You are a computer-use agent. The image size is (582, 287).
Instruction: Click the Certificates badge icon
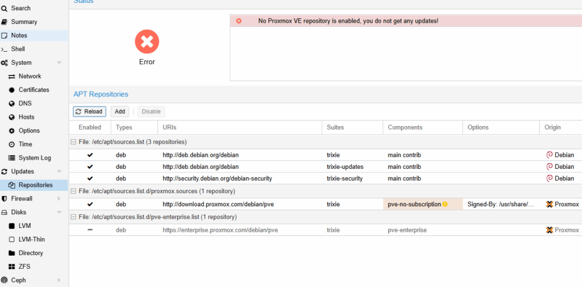(x=11, y=90)
